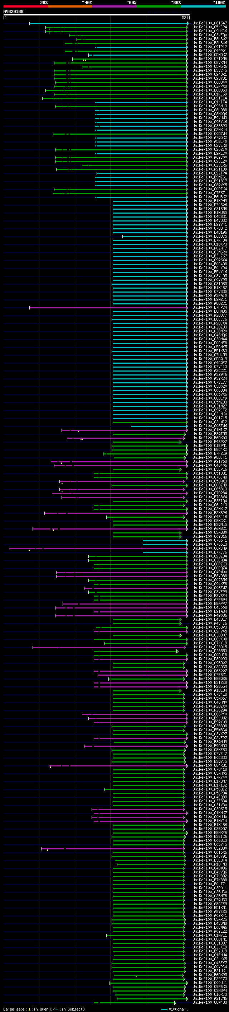The height and width of the screenshot is (1012, 229).
Task: Select label UniRef100_Q40406
Action: (x=209, y=466)
